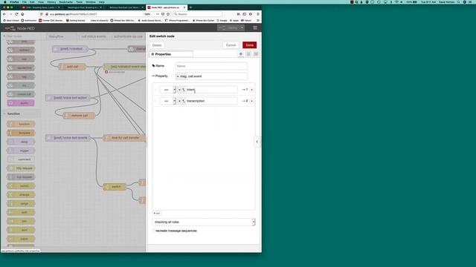Select the trigger node in palette
This screenshot has height=267, width=476.
tap(21, 151)
